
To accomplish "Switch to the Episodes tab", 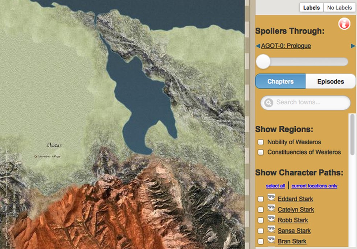I will [330, 81].
